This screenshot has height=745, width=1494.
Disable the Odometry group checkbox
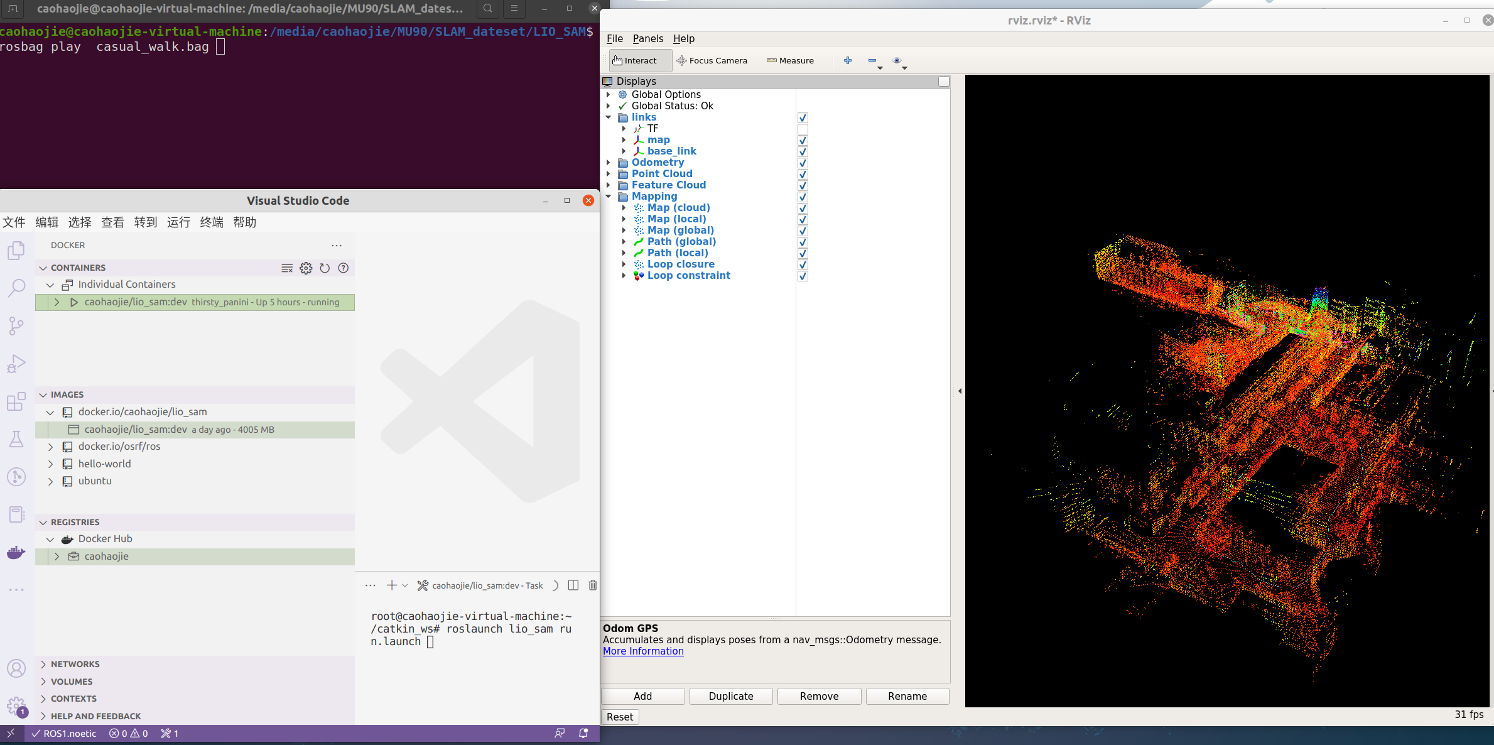click(803, 163)
